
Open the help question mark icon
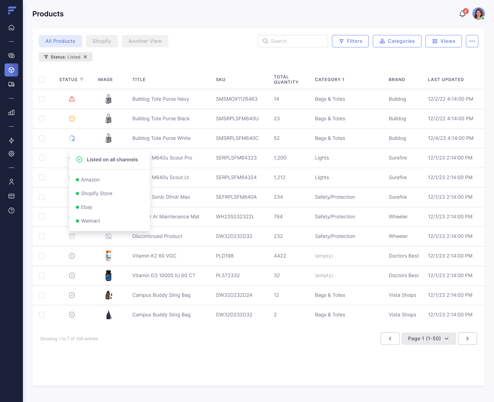(x=11, y=210)
